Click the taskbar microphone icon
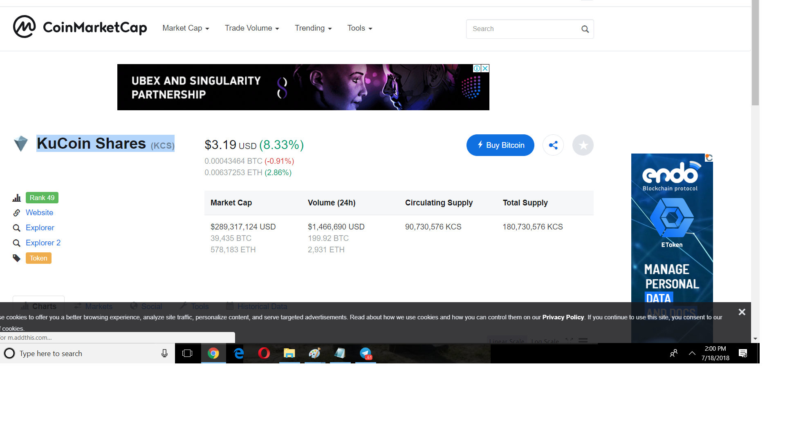 pos(164,354)
